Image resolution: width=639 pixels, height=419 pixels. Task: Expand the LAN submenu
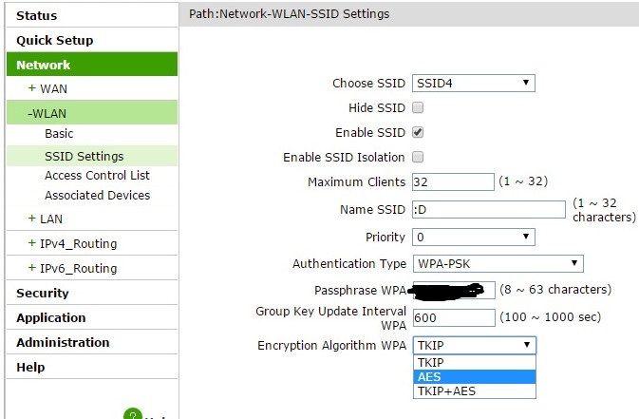coord(46,219)
